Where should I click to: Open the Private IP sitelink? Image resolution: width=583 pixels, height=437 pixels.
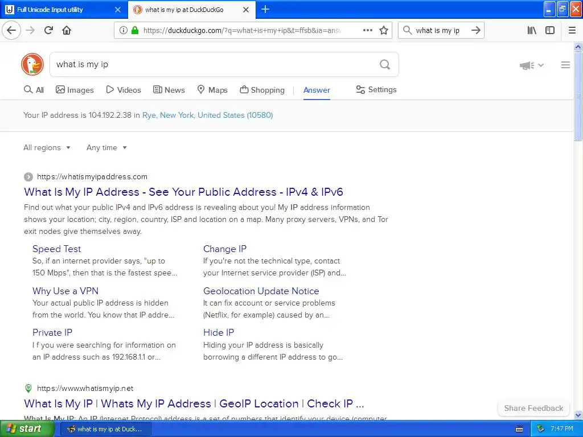pyautogui.click(x=52, y=332)
